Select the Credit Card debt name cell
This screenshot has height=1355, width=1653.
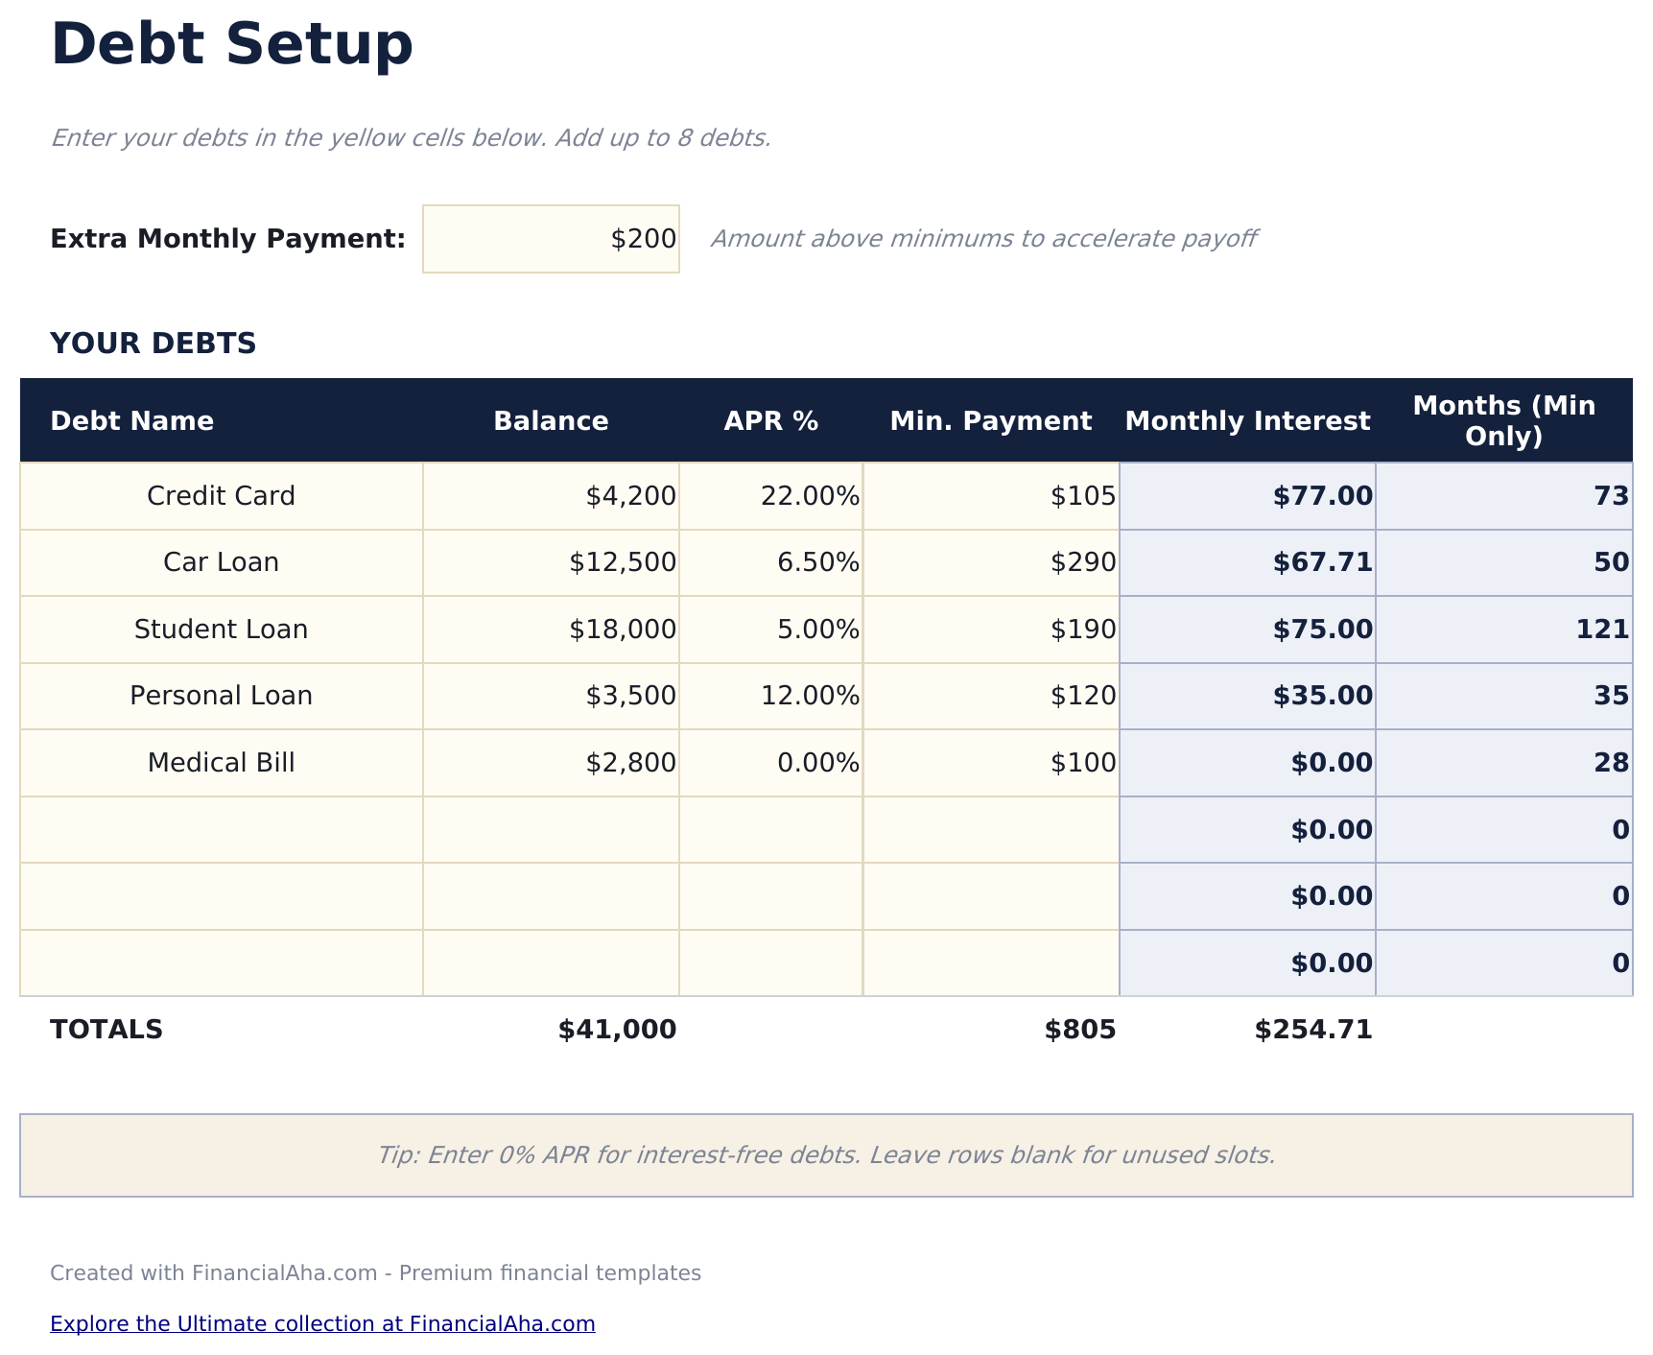click(221, 496)
